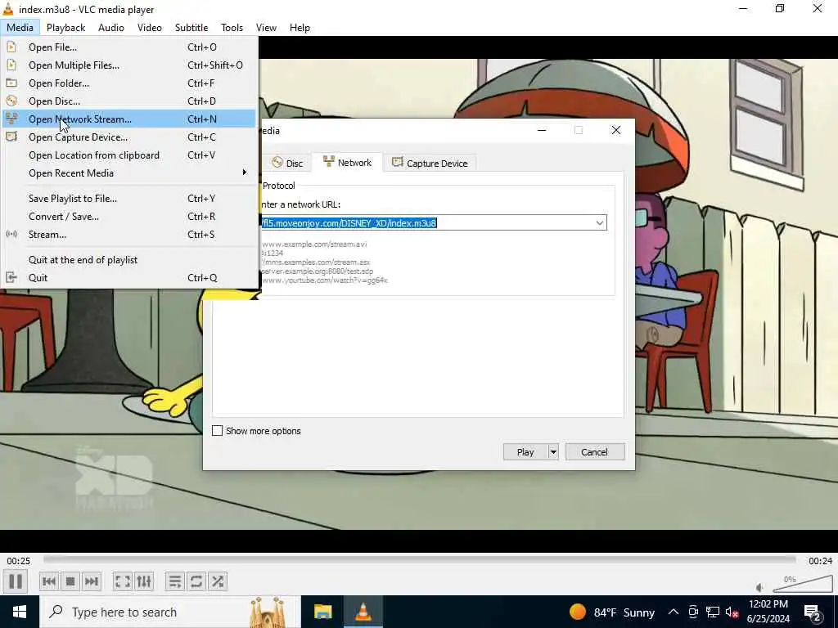838x628 pixels.
Task: Open the Video menu
Action: tap(150, 28)
